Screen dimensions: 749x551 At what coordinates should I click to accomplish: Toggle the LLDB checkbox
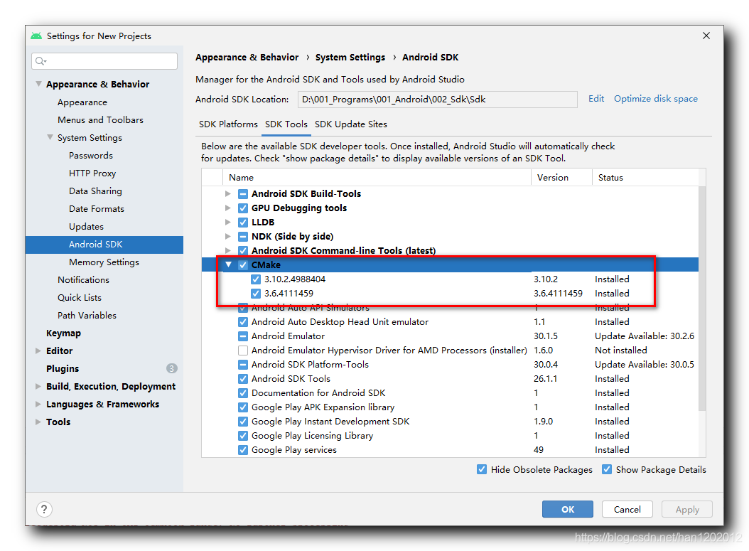[x=242, y=223]
